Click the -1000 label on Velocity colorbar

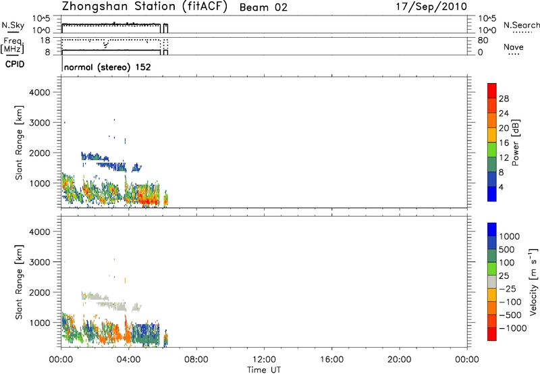[513, 328]
